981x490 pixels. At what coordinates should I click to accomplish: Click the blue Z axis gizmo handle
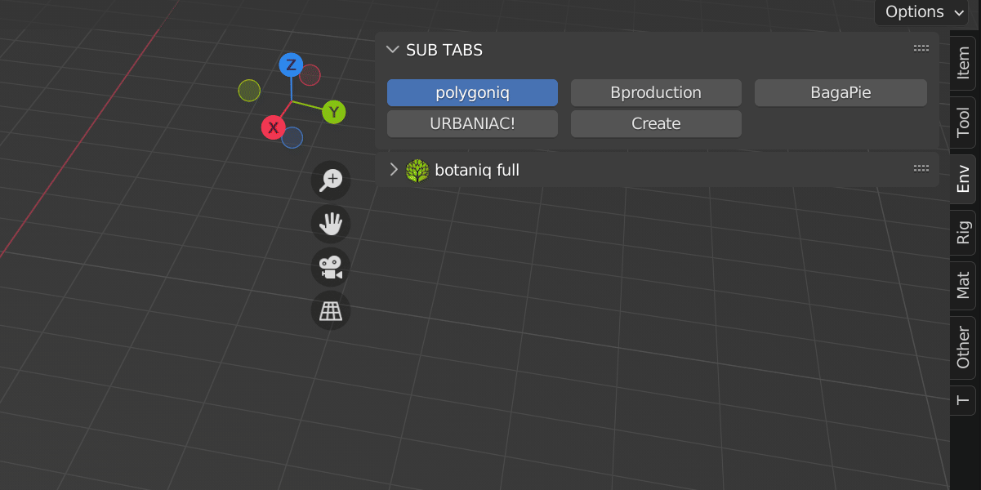[x=291, y=65]
